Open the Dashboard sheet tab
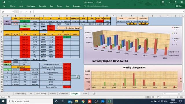The height and width of the screenshot is (104, 185). pyautogui.click(x=64, y=94)
